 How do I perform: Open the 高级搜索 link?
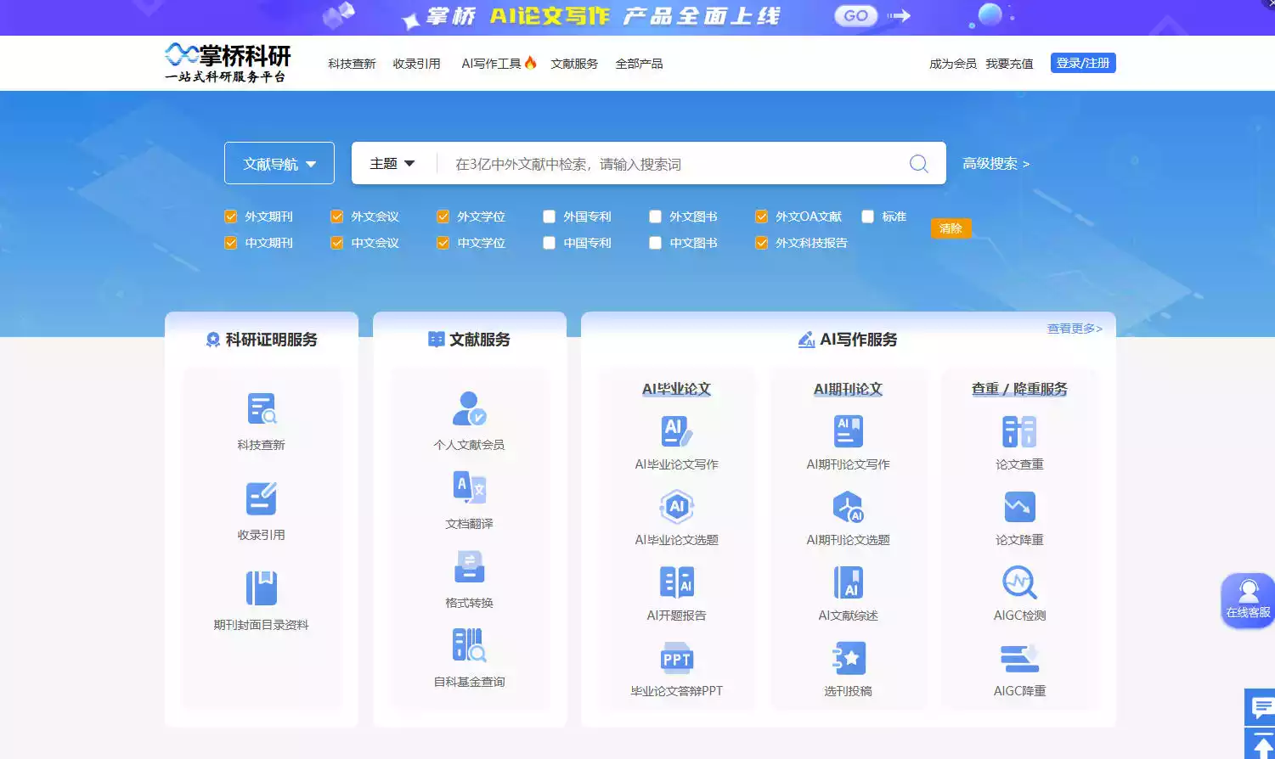(x=996, y=163)
